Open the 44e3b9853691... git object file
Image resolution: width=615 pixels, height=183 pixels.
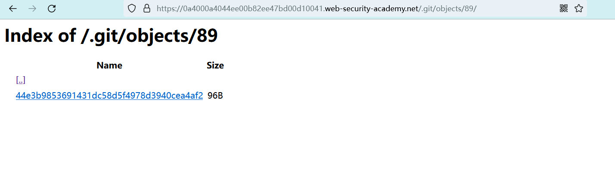coord(109,96)
